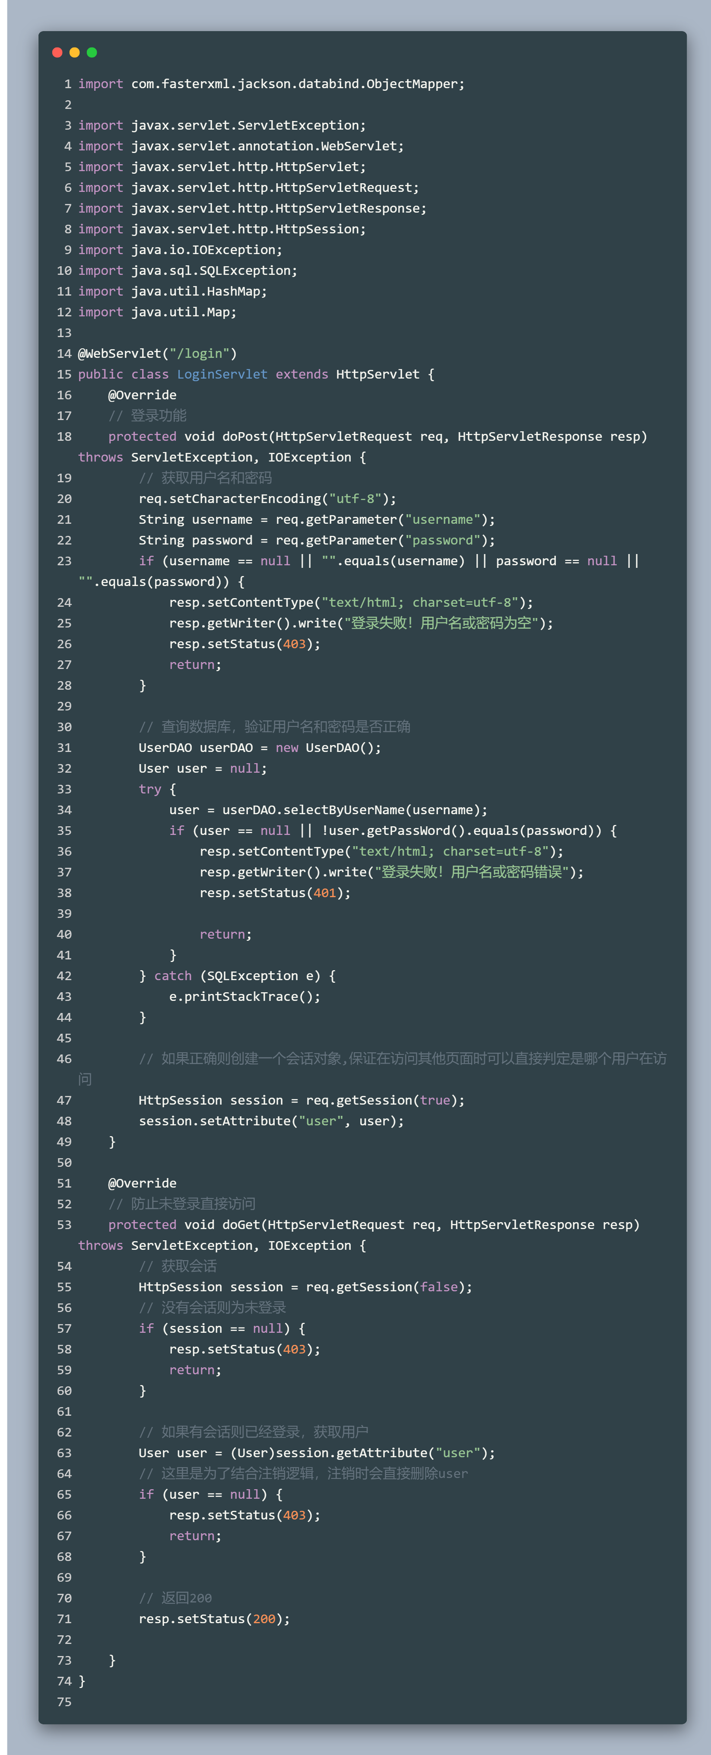Screen dimensions: 711x1755
Task: Click the @WebServlet("/login") annotation
Action: [157, 354]
